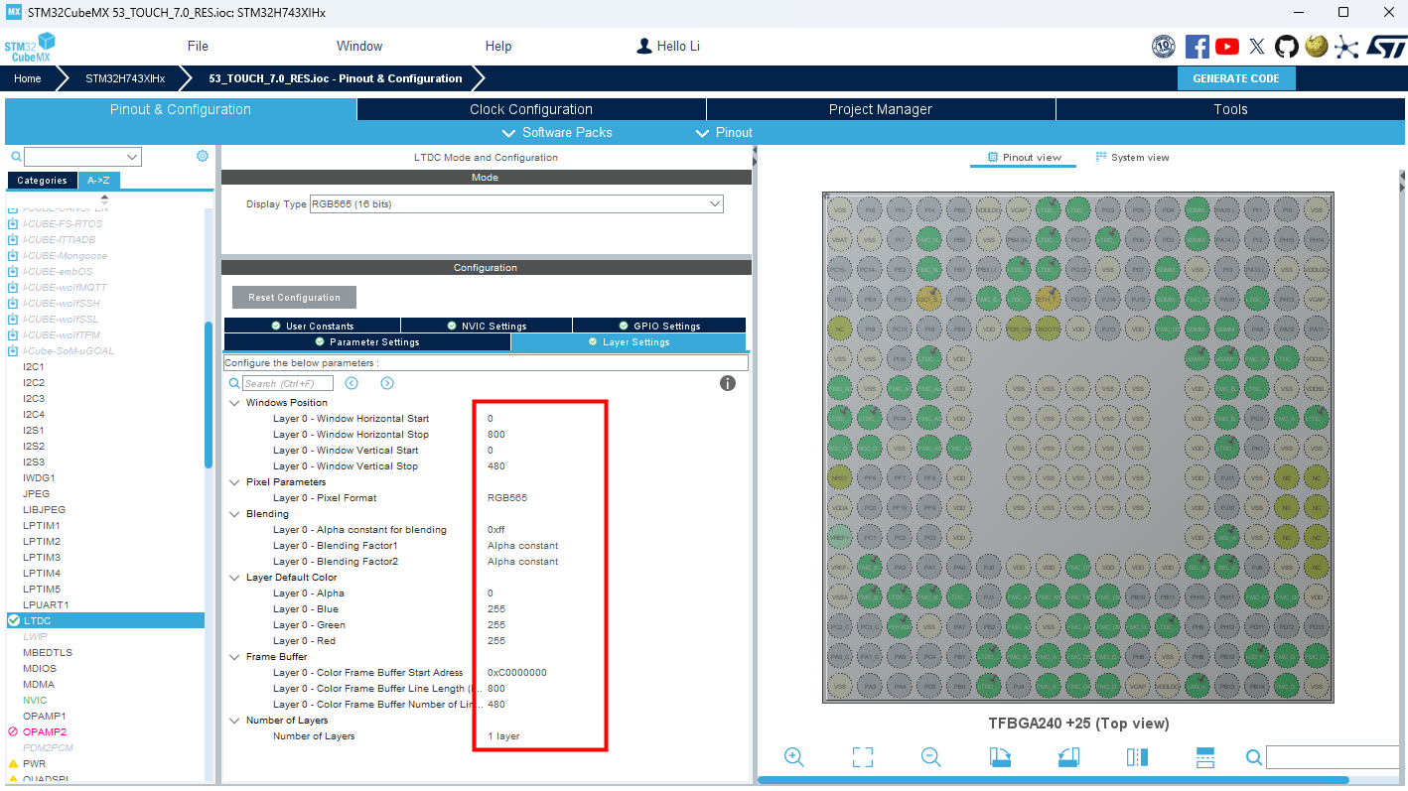
Task: Open the User Constants tab
Action: tap(312, 326)
